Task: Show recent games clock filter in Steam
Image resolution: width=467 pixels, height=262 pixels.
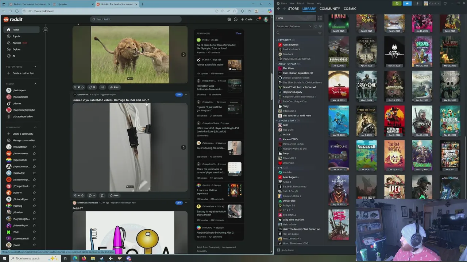Action: [316, 26]
